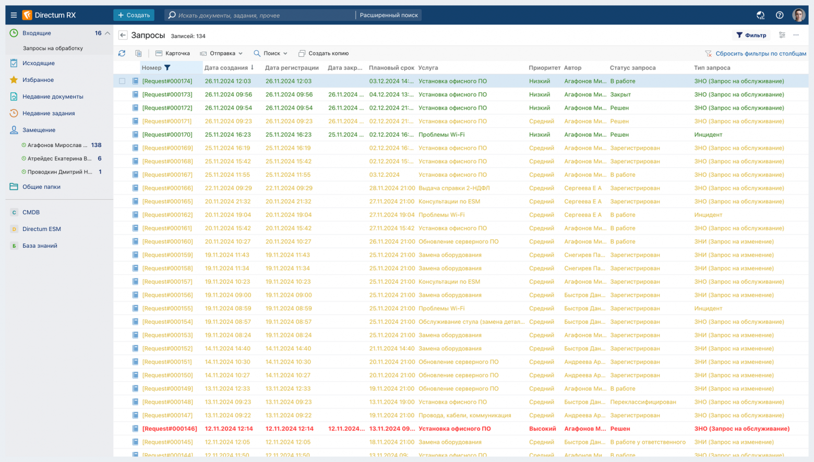Image resolution: width=814 pixels, height=462 pixels.
Task: Refresh the requests list
Action: point(122,53)
